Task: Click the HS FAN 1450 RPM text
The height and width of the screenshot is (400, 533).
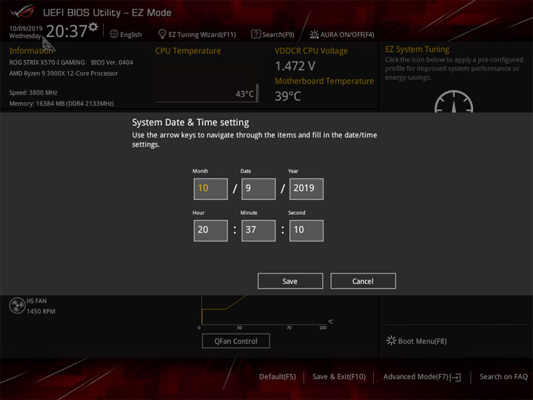Action: coord(41,306)
